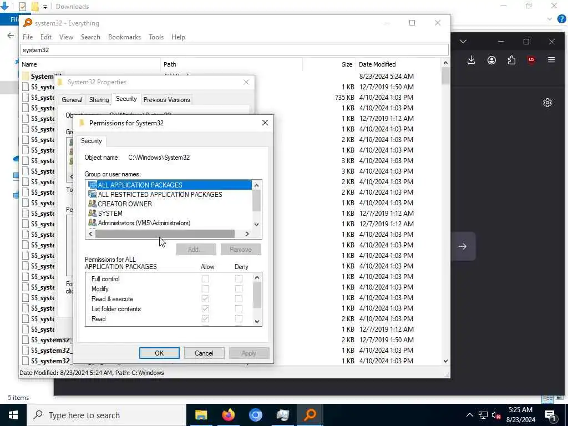Click the Firefox downloads arrow icon

[x=471, y=60]
